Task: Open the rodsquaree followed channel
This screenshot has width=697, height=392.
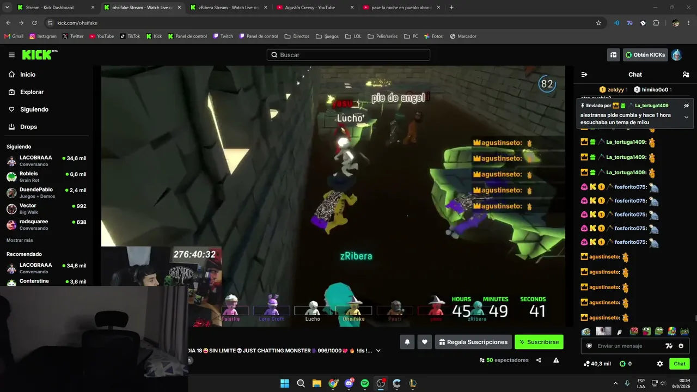Action: 46,224
